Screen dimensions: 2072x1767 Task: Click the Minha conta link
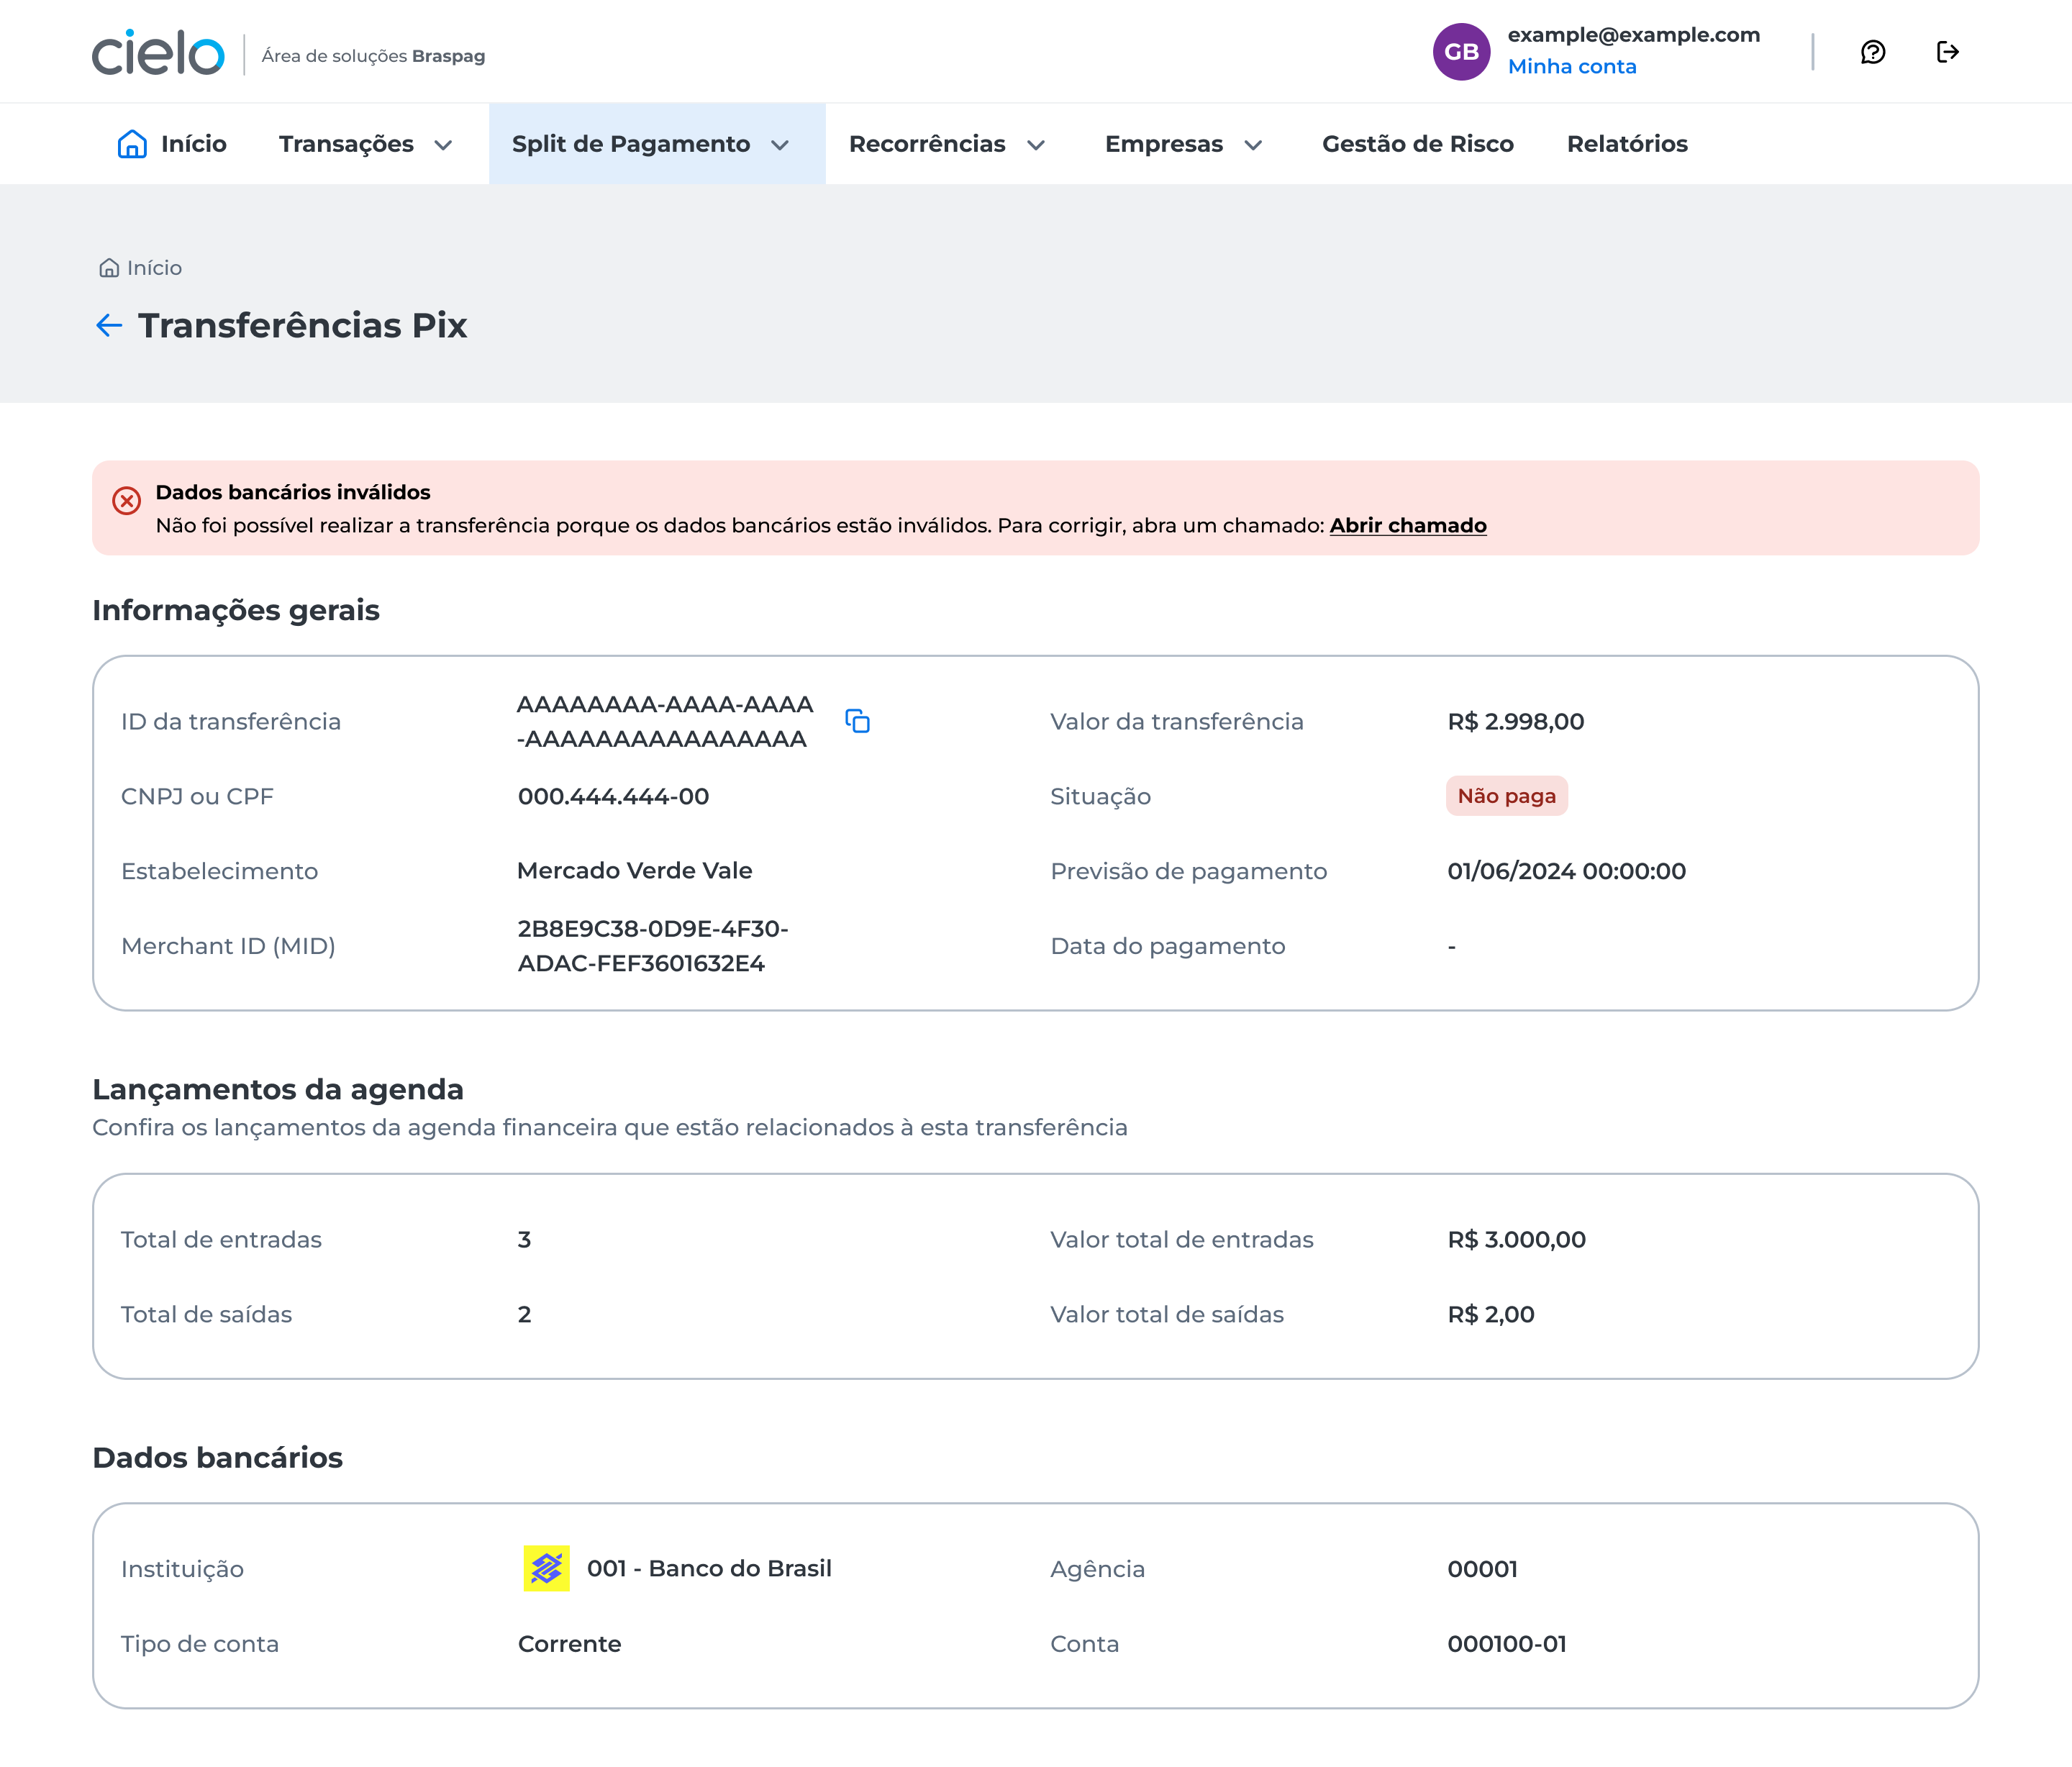[x=1572, y=66]
